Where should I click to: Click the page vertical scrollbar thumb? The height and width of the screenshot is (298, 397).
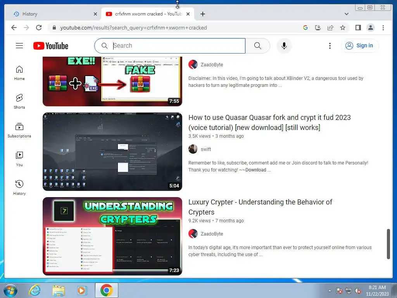pos(388,244)
